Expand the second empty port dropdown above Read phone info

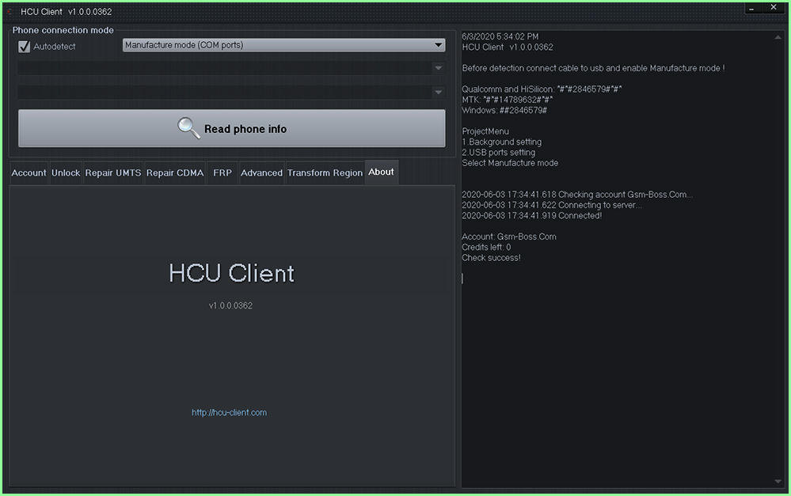click(x=231, y=93)
